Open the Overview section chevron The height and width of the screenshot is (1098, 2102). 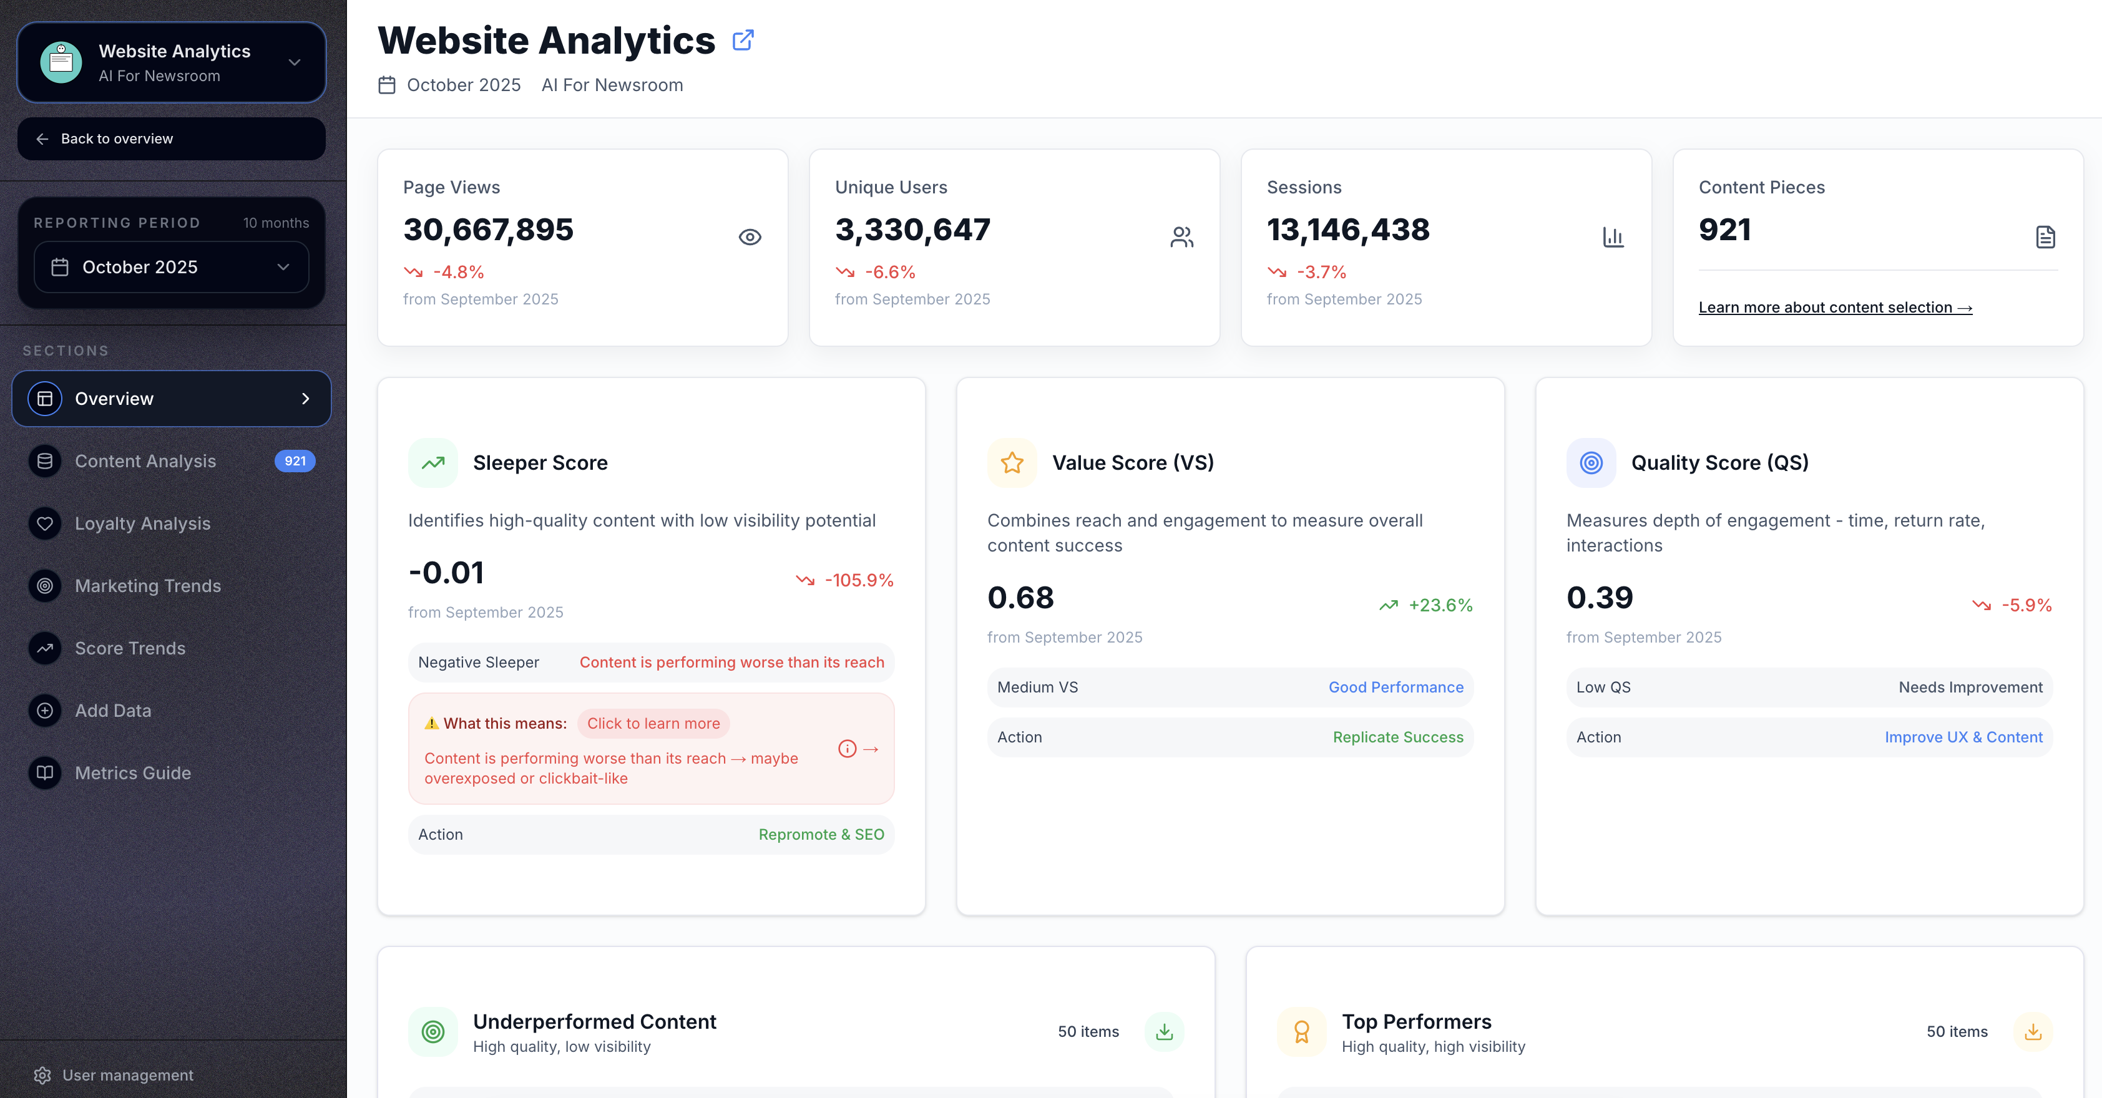point(306,399)
